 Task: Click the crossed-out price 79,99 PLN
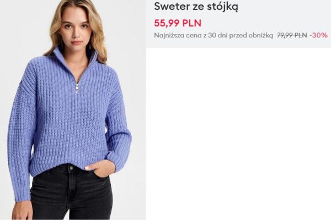[292, 35]
